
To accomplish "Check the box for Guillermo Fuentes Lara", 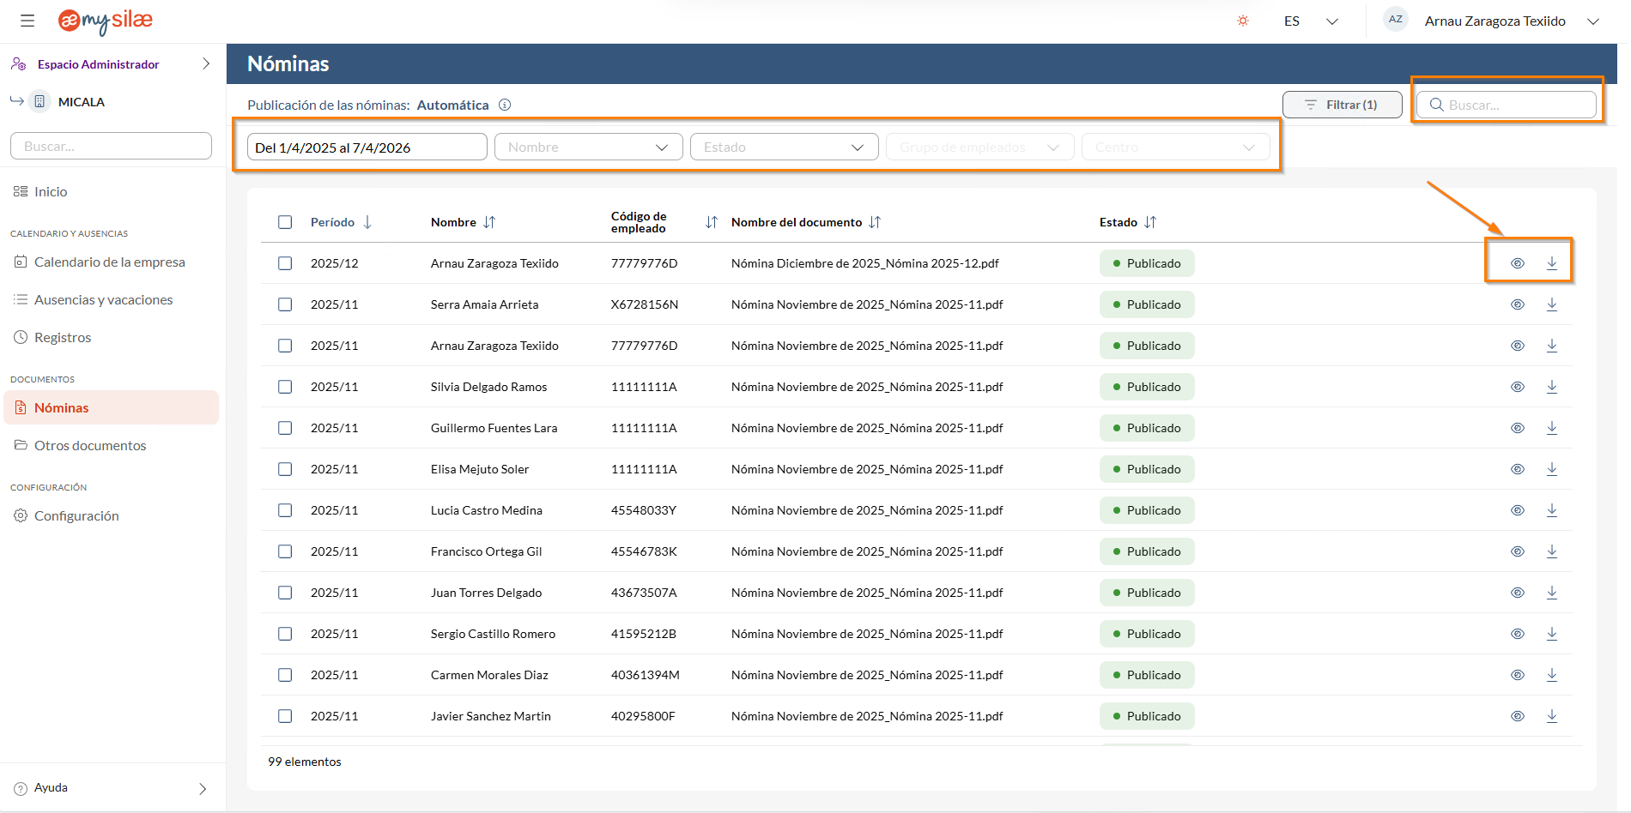I will pos(285,428).
